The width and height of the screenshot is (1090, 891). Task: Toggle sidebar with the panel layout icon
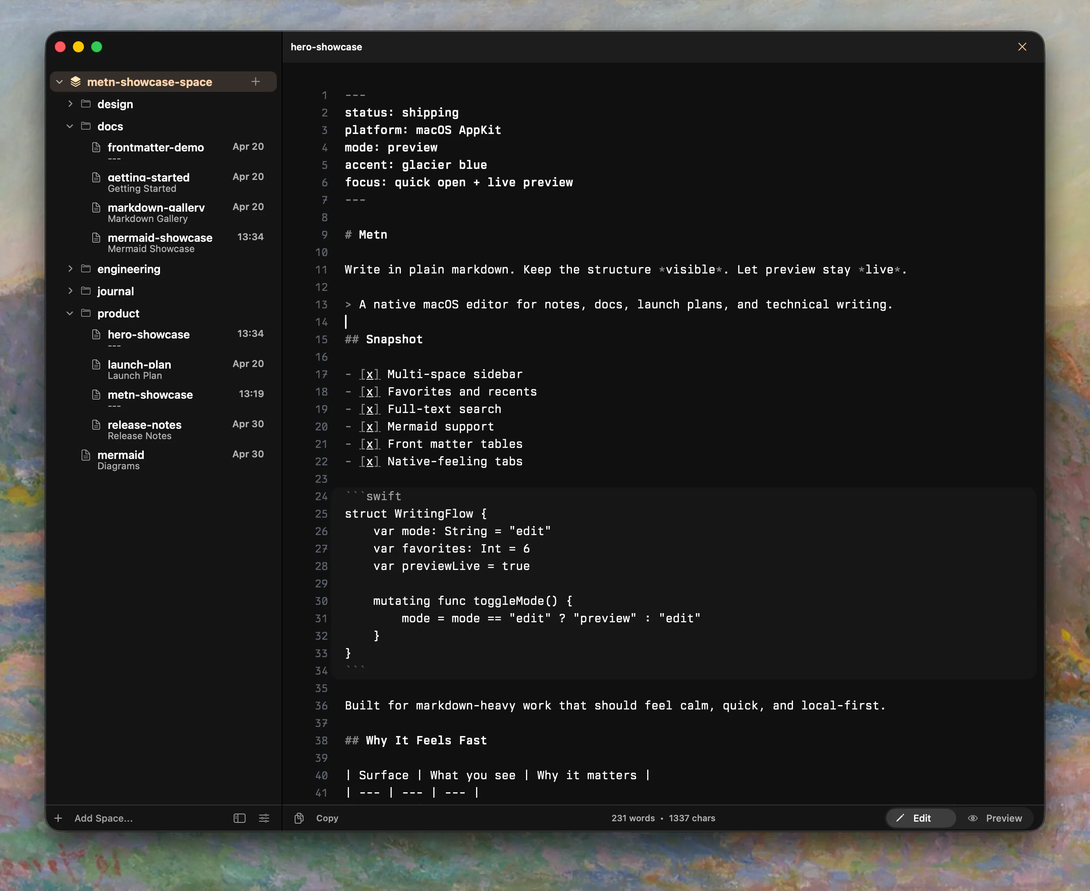click(240, 818)
